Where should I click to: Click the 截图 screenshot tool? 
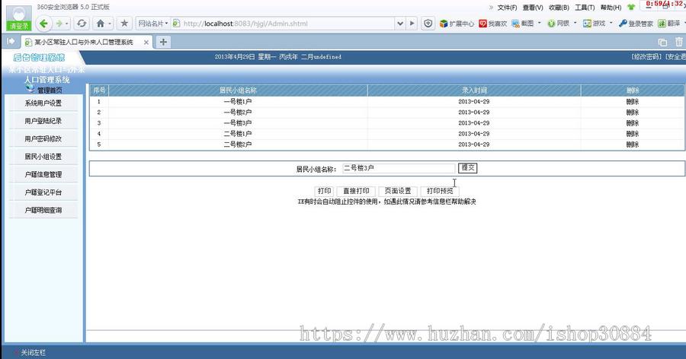tap(523, 24)
